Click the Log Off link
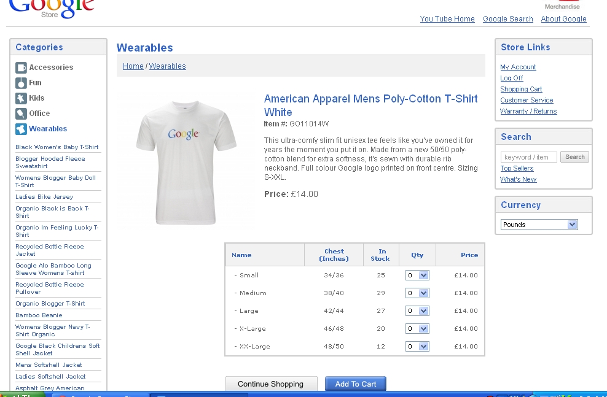The width and height of the screenshot is (607, 397). (x=511, y=78)
